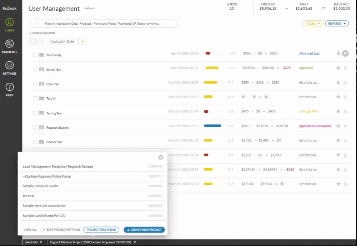Image resolution: width=357 pixels, height=246 pixels.
Task: Select Sample Rooks To Cooks project
Action: pyautogui.click(x=92, y=186)
